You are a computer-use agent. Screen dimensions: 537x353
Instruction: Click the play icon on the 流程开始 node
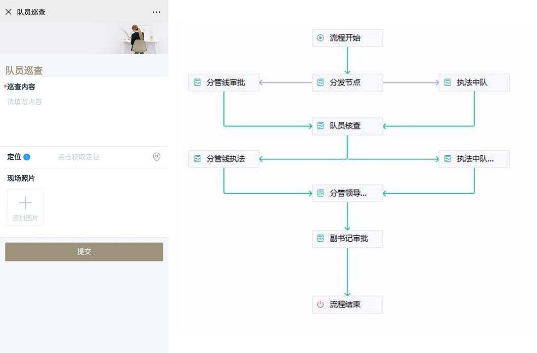click(x=321, y=37)
